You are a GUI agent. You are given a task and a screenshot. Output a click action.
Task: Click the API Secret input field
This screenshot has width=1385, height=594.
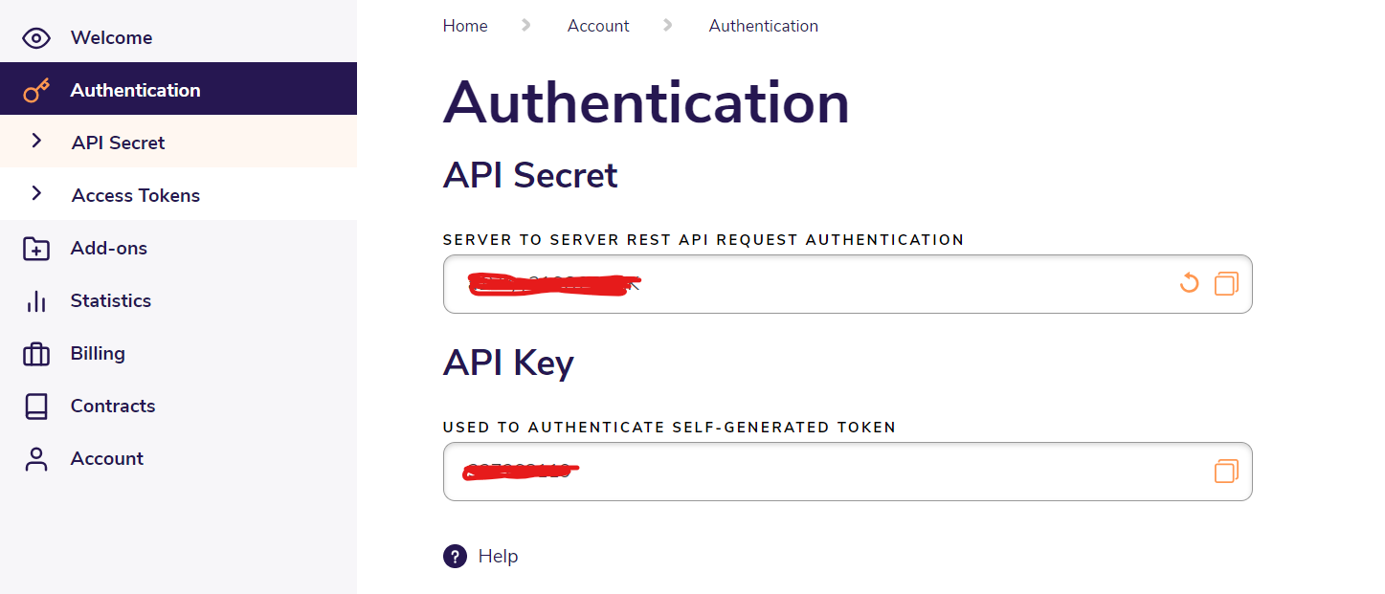point(861,284)
